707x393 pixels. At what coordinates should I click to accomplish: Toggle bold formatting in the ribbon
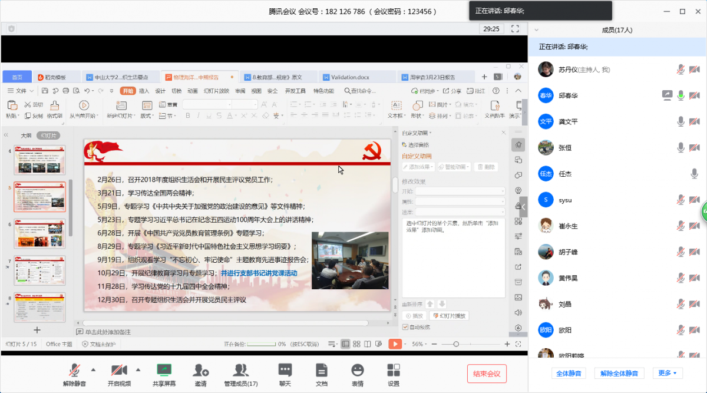(x=187, y=115)
